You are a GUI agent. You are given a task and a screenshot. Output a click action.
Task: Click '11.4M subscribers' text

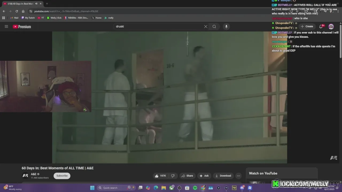[x=40, y=178]
